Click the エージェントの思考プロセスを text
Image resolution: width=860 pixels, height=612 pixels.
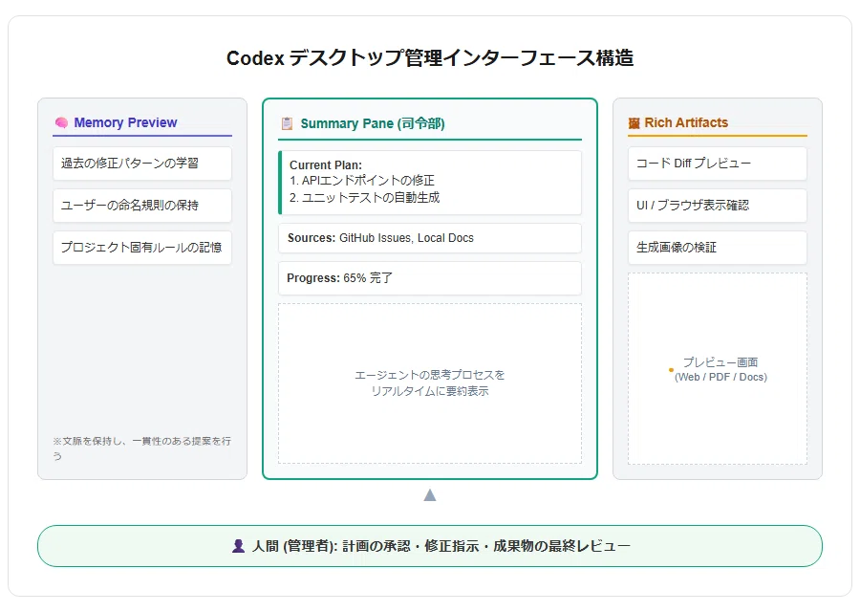(429, 375)
